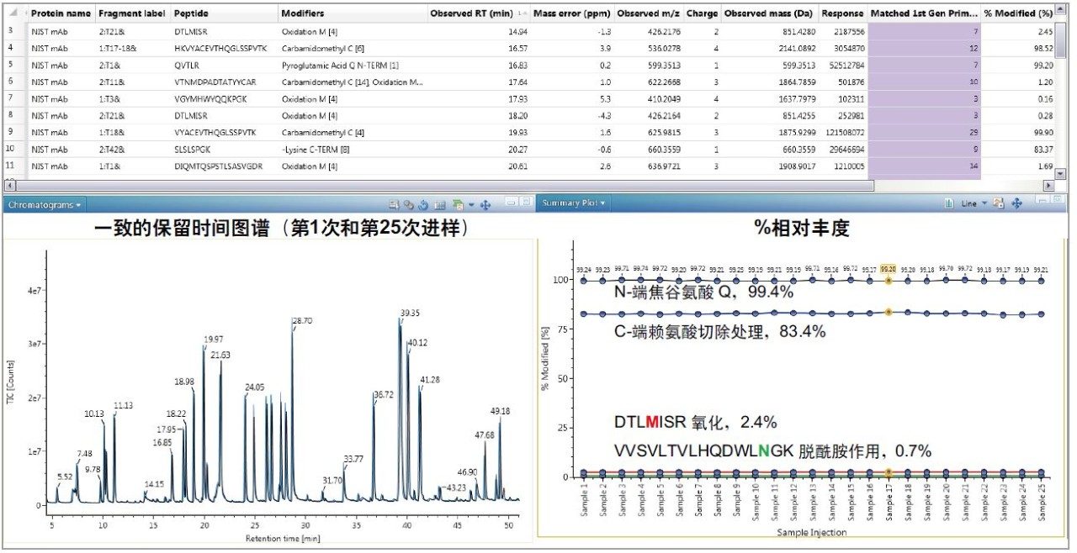Click Matched 1st Gen Prim column header
This screenshot has width=1077, height=553.
(924, 13)
